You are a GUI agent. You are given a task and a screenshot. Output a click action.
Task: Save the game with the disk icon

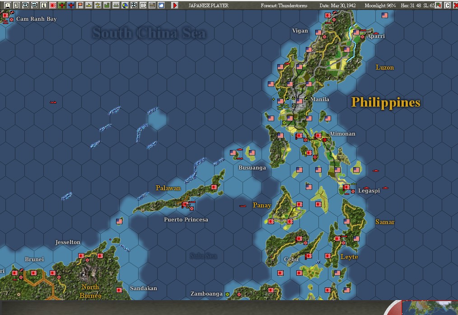click(x=7, y=5)
